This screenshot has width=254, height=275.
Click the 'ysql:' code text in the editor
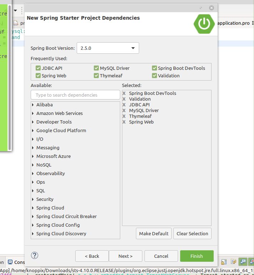18,31
